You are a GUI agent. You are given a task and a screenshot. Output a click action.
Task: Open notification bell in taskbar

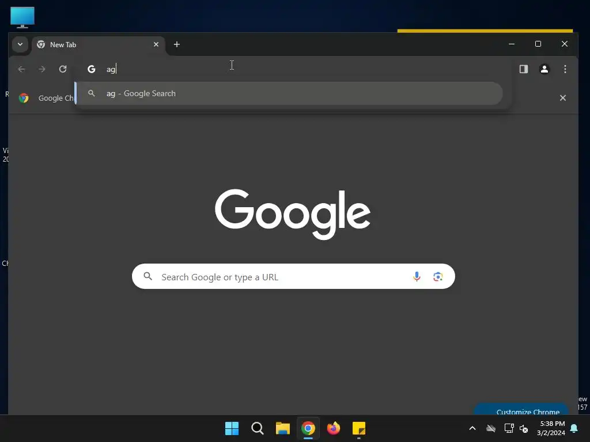[574, 428]
